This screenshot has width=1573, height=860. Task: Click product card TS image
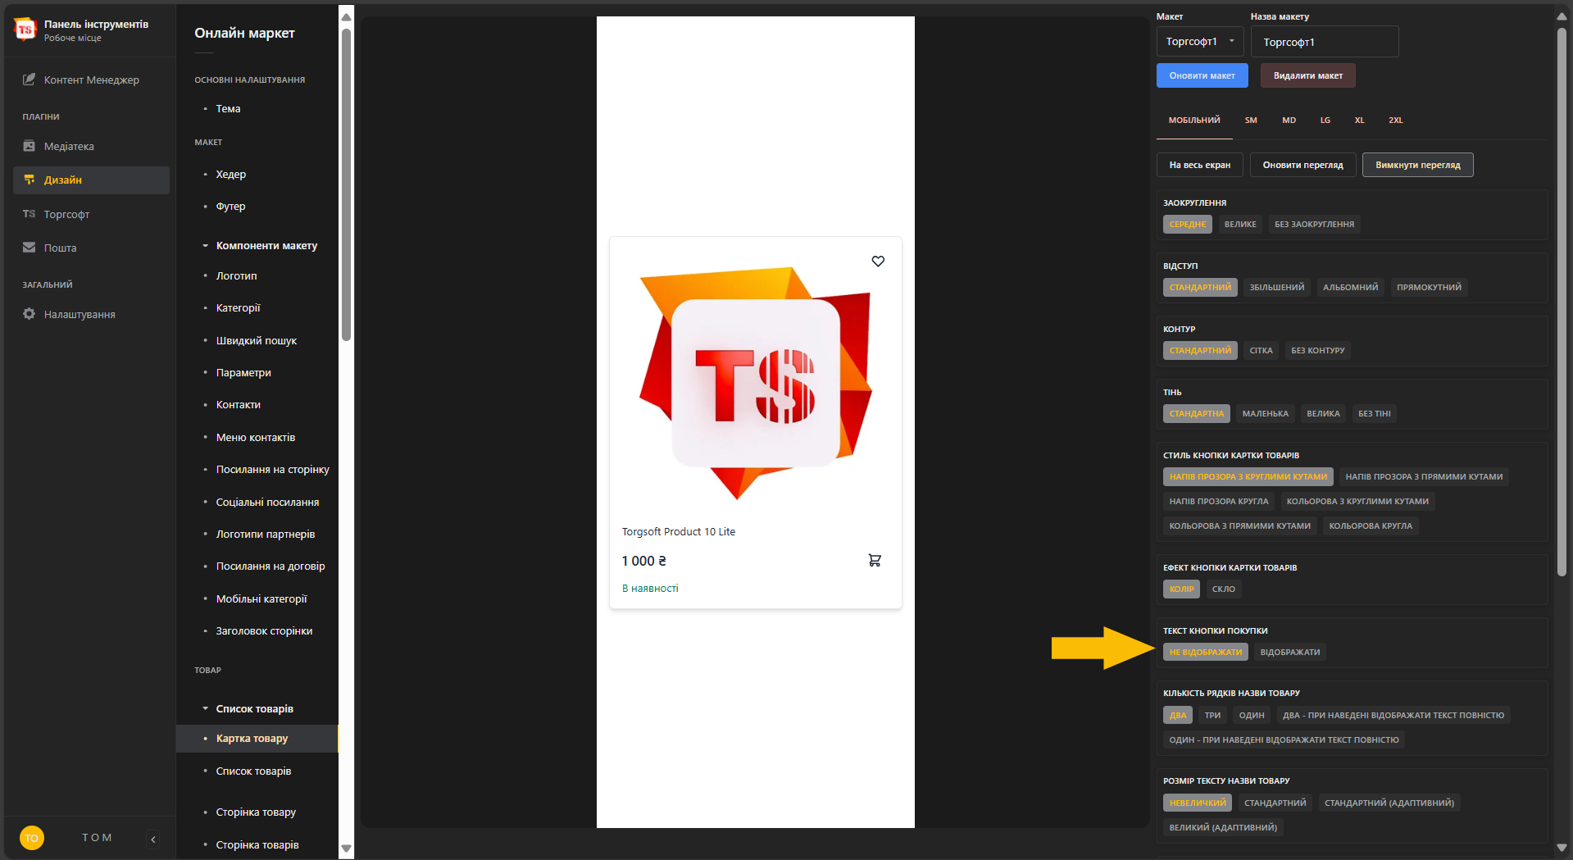755,383
